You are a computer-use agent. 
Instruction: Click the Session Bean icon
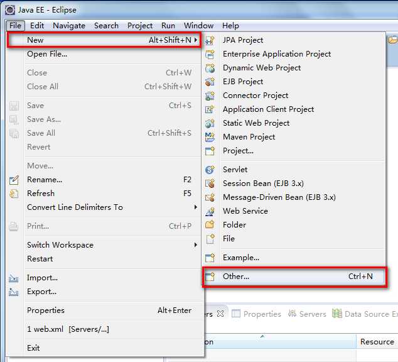[x=210, y=184]
